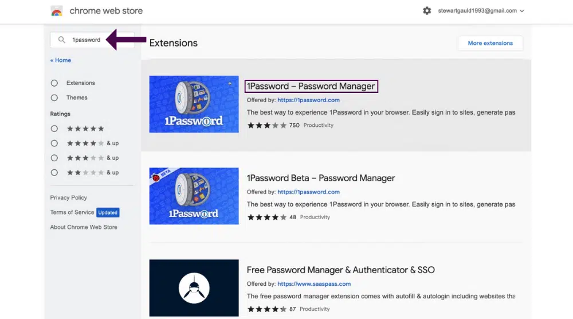Click the SAASPASS extension thumbnail
Viewport: 573px width, 319px height.
(194, 288)
